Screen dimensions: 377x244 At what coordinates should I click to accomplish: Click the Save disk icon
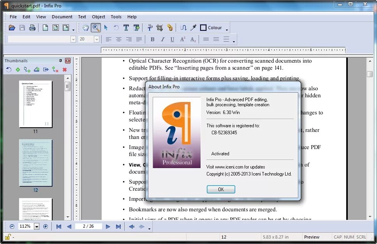[22, 28]
